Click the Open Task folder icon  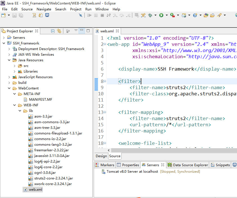point(212,15)
